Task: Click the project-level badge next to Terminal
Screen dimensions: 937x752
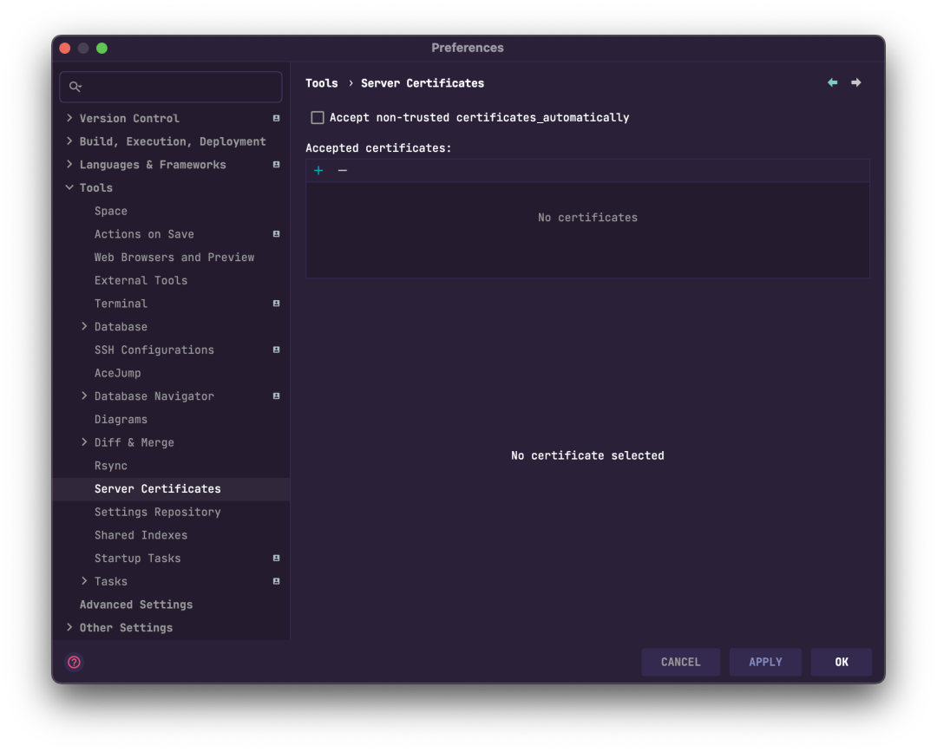Action: 276,304
